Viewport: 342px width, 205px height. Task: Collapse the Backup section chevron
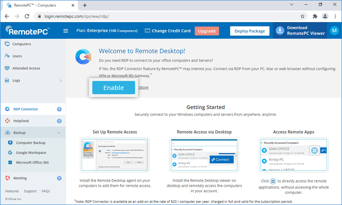pyautogui.click(x=59, y=133)
